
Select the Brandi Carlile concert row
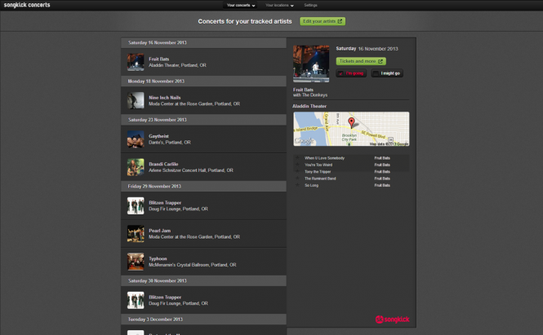[203, 167]
